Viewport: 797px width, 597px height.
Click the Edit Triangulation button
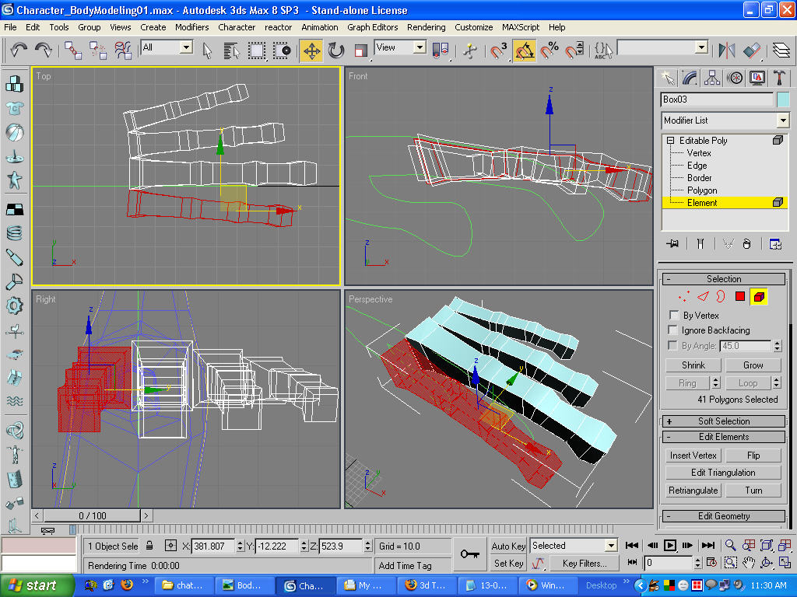[723, 473]
